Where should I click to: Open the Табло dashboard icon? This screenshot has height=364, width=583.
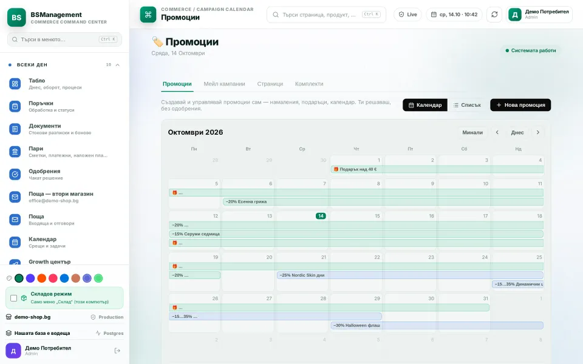(15, 84)
